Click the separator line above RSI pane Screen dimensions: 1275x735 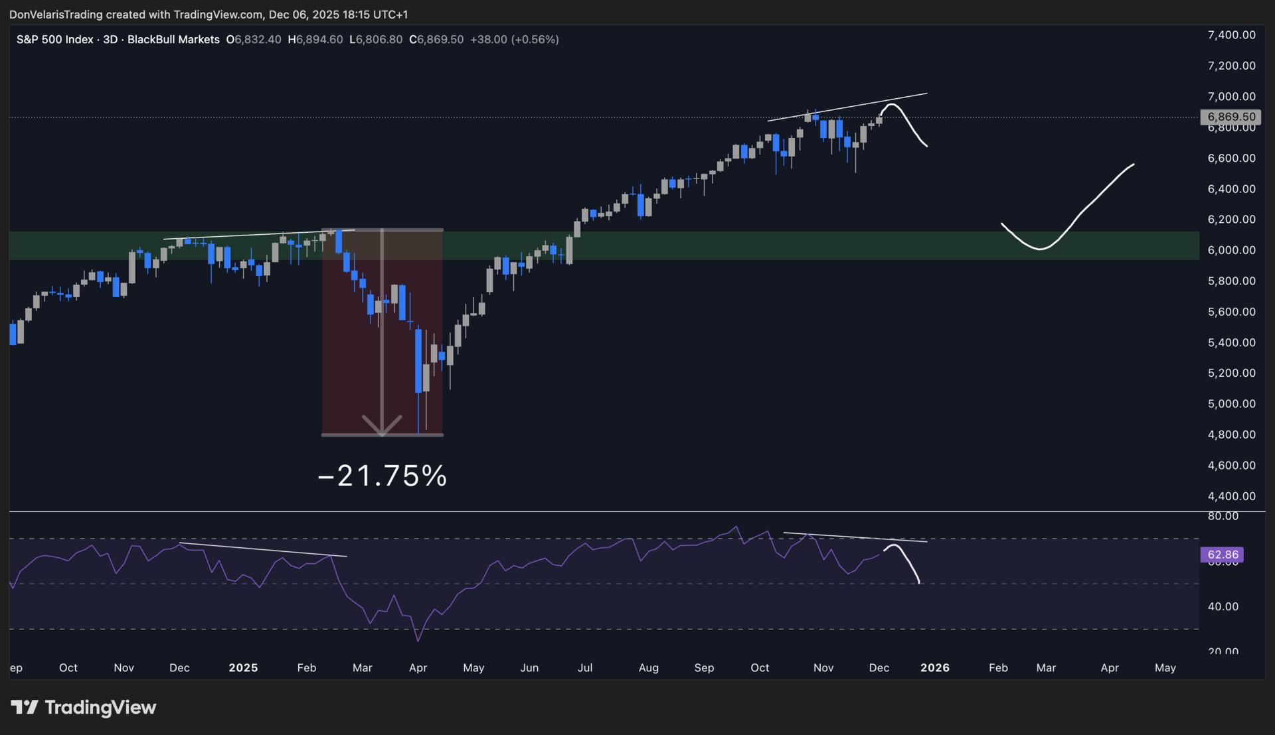637,511
